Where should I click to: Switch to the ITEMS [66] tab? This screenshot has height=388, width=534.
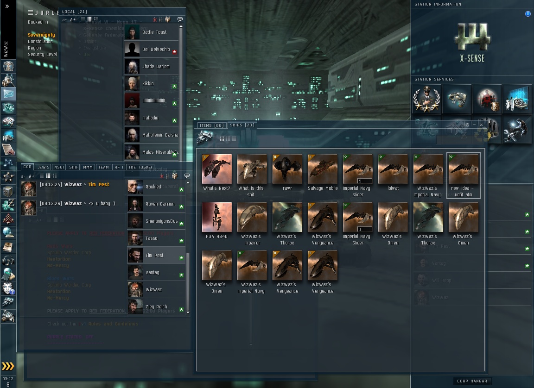pyautogui.click(x=211, y=125)
